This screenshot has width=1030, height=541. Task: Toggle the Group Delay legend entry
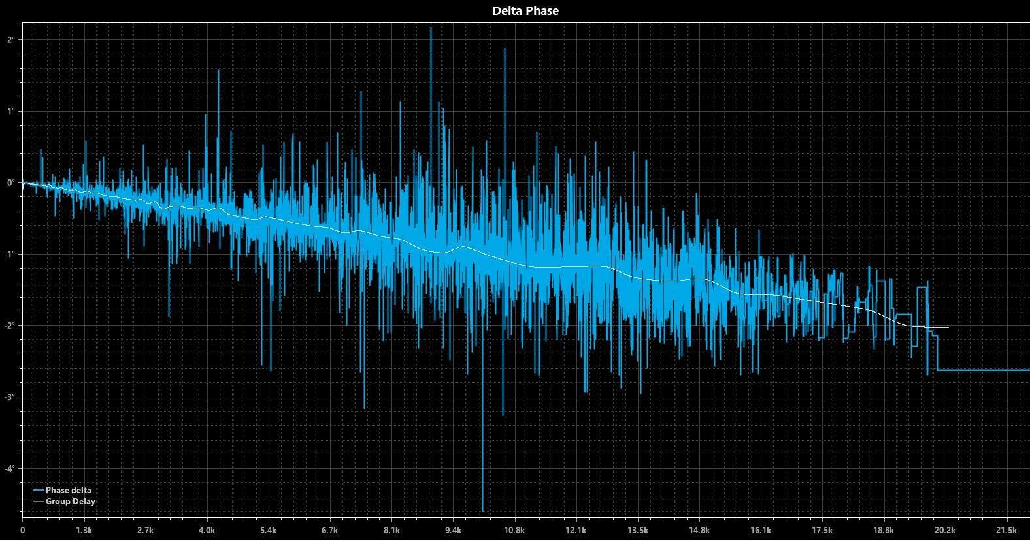pos(65,502)
